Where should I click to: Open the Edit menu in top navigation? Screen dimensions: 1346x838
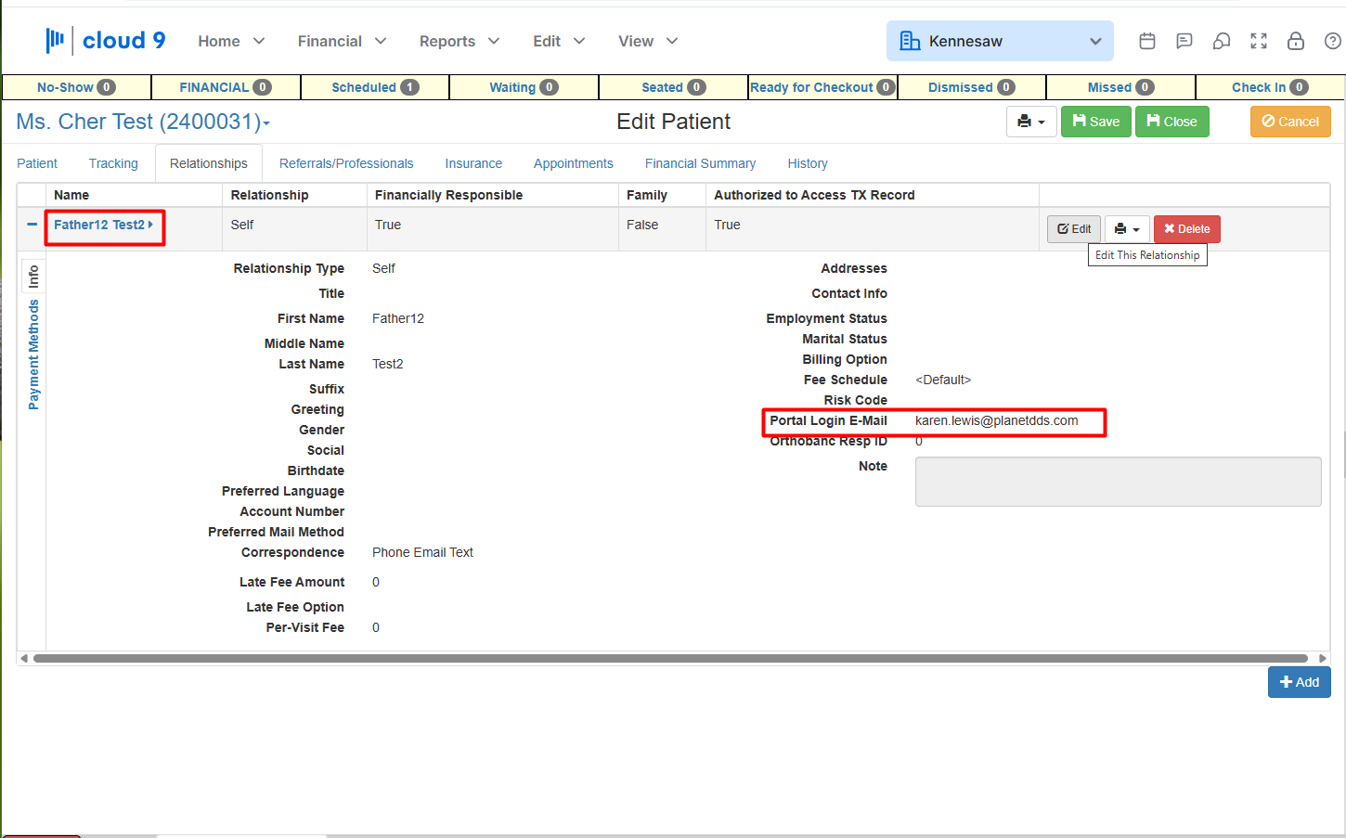tap(559, 41)
